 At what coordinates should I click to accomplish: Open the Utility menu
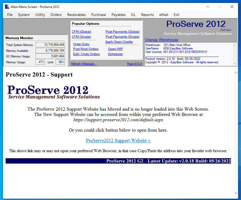(x=40, y=15)
